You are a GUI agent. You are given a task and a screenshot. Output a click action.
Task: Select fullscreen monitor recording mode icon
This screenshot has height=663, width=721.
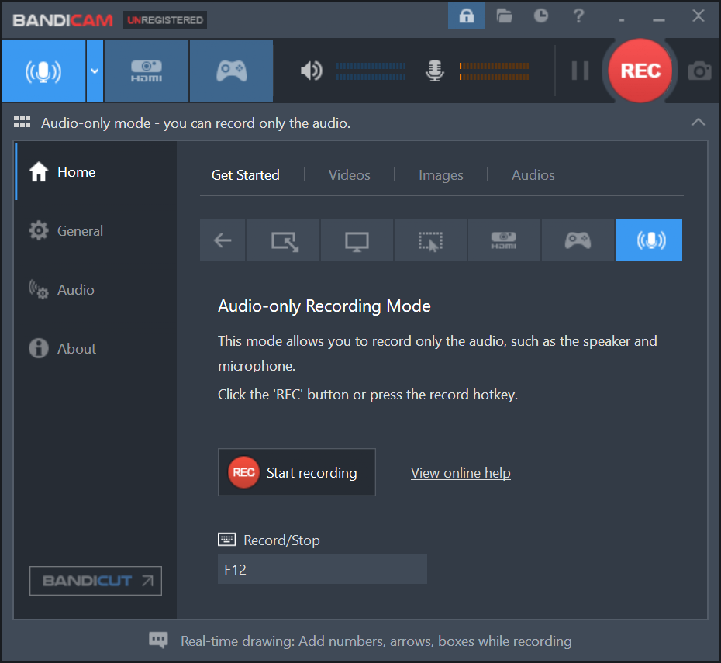click(x=357, y=240)
